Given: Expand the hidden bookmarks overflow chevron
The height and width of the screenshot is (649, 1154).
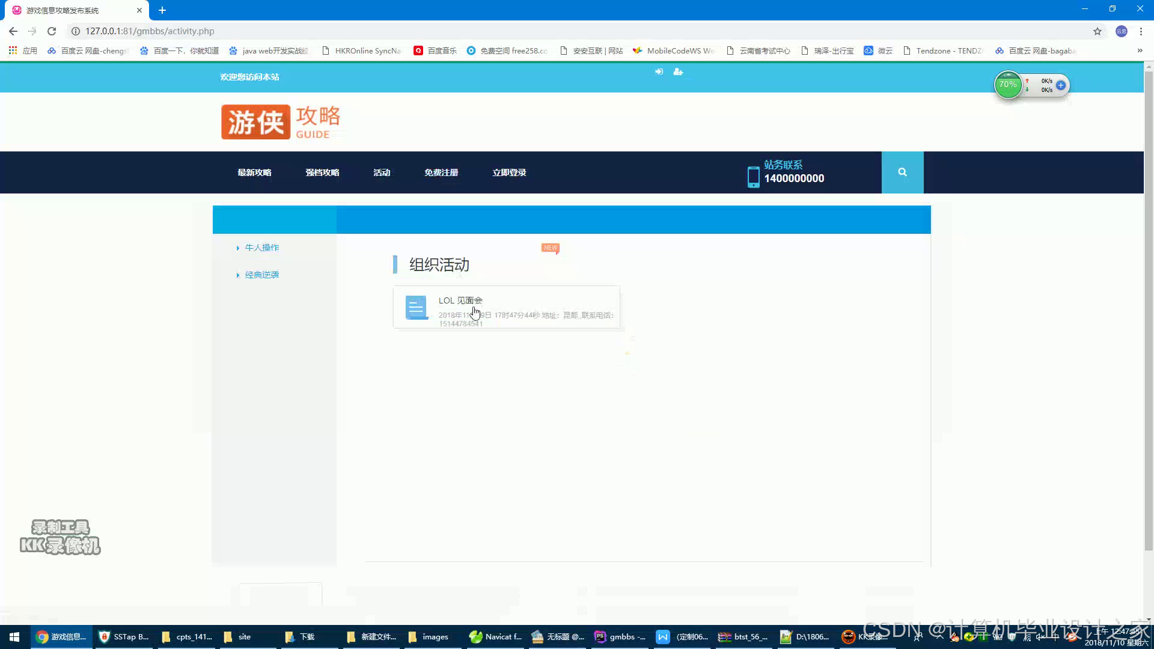Looking at the screenshot, I should [x=1140, y=51].
